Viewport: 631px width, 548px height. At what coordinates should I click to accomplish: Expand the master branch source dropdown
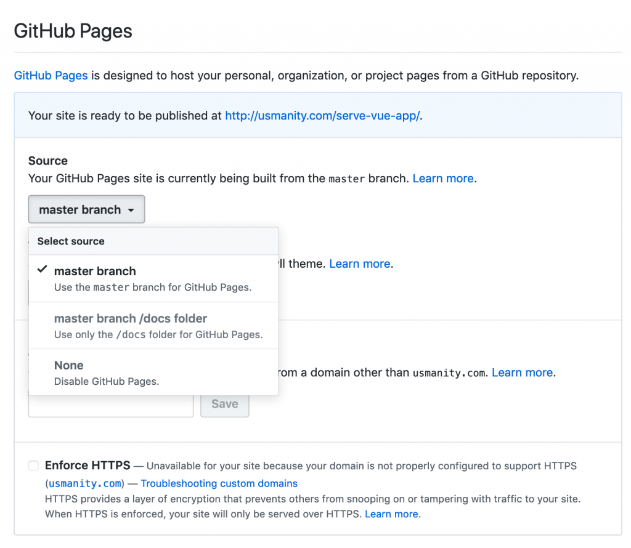pyautogui.click(x=86, y=209)
